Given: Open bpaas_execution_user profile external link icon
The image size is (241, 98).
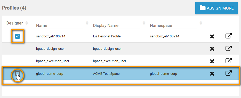Looking at the screenshot, I should [x=229, y=61].
